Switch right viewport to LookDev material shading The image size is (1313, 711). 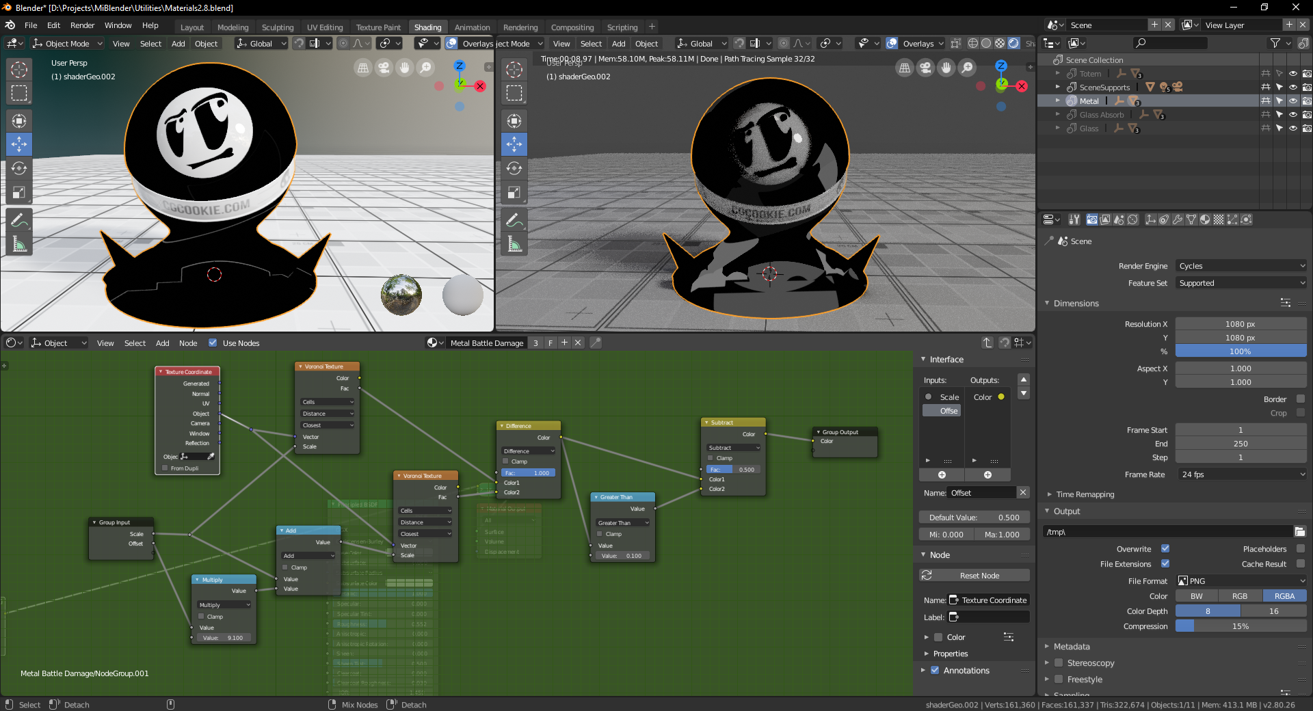[x=1000, y=43]
